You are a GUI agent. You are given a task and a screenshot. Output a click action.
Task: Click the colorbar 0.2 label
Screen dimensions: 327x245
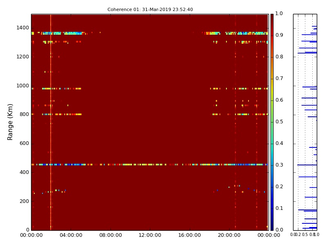279,187
